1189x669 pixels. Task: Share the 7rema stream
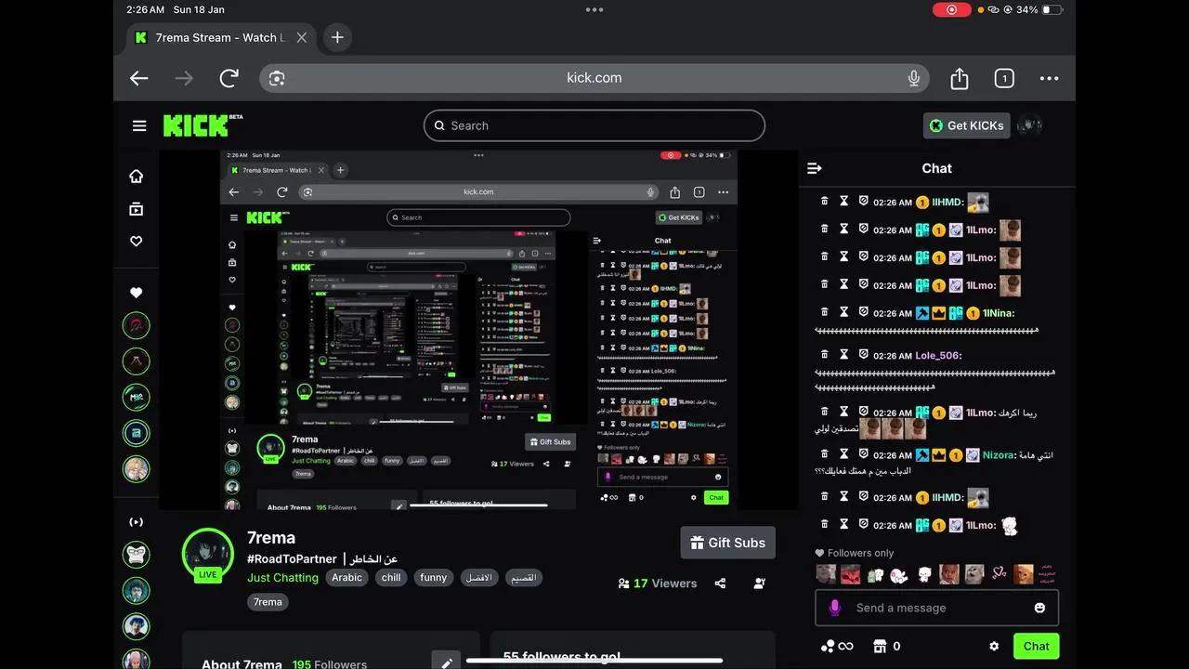(720, 584)
